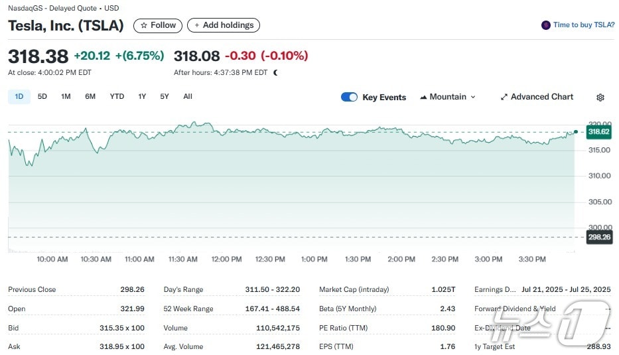
Task: Select the 1M chart range
Action: (66, 97)
